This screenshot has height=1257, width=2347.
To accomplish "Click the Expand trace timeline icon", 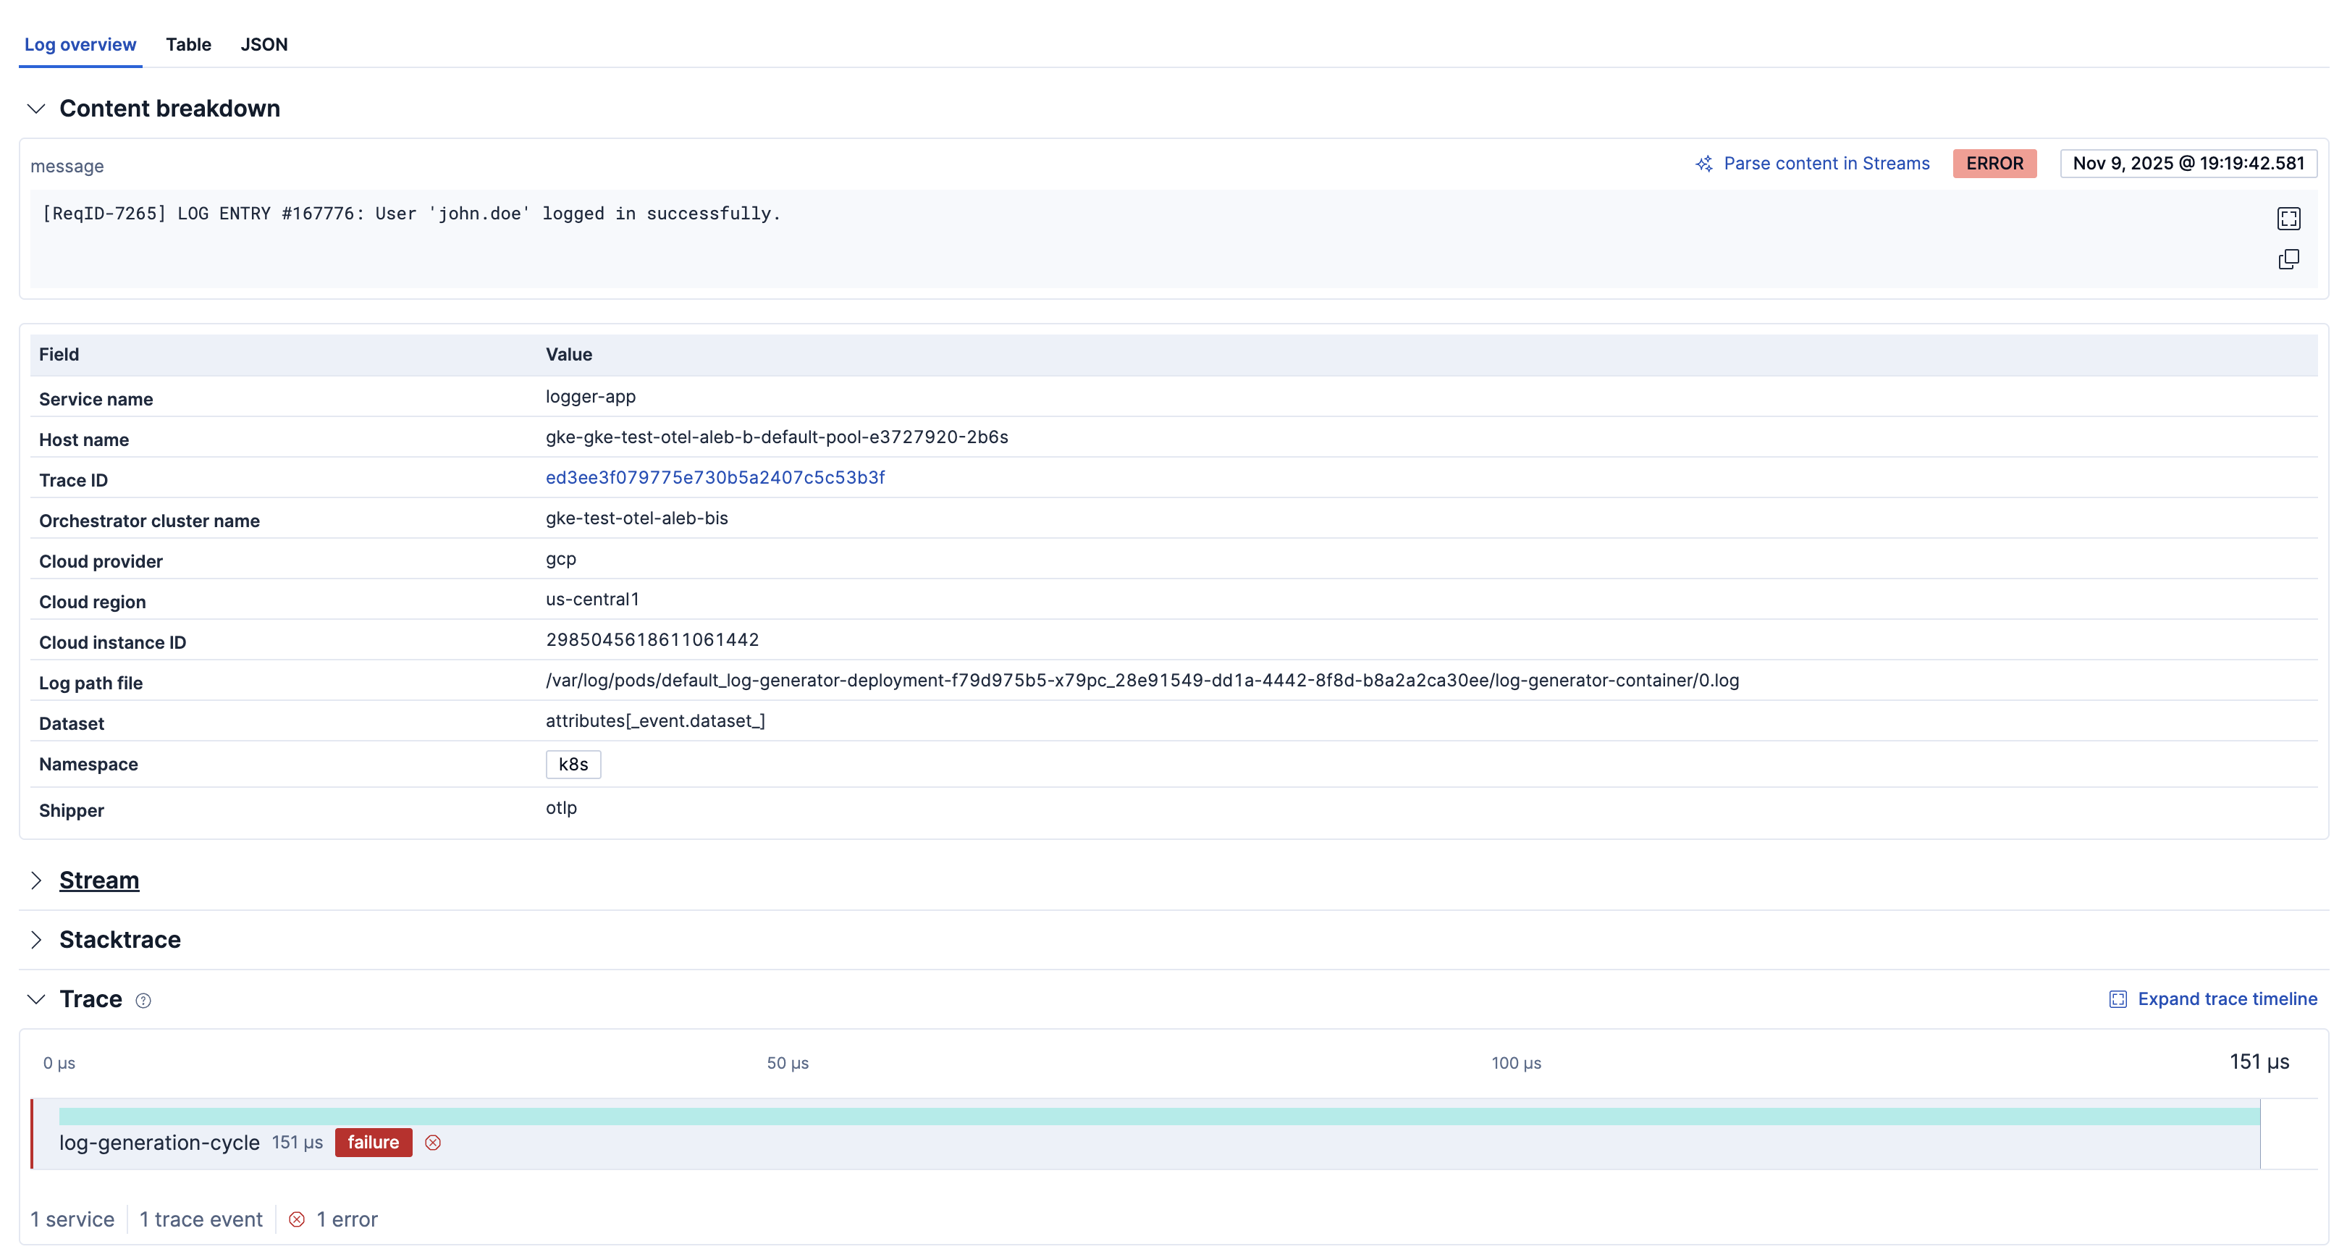I will click(x=2118, y=1000).
